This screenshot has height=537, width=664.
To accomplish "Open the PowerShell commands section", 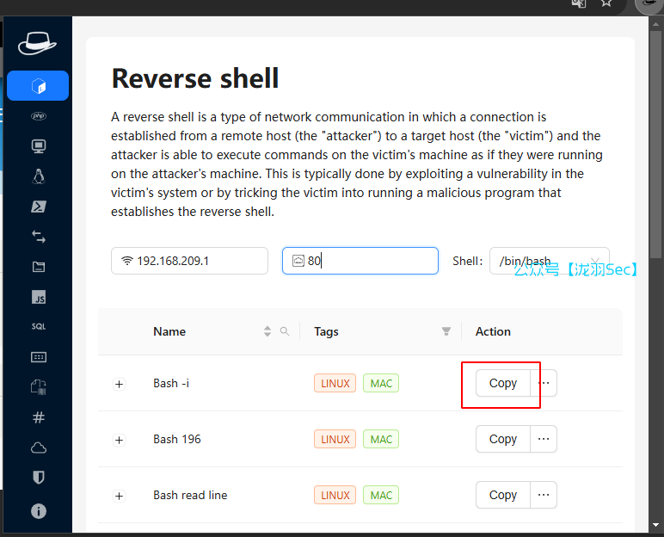I will click(x=38, y=207).
